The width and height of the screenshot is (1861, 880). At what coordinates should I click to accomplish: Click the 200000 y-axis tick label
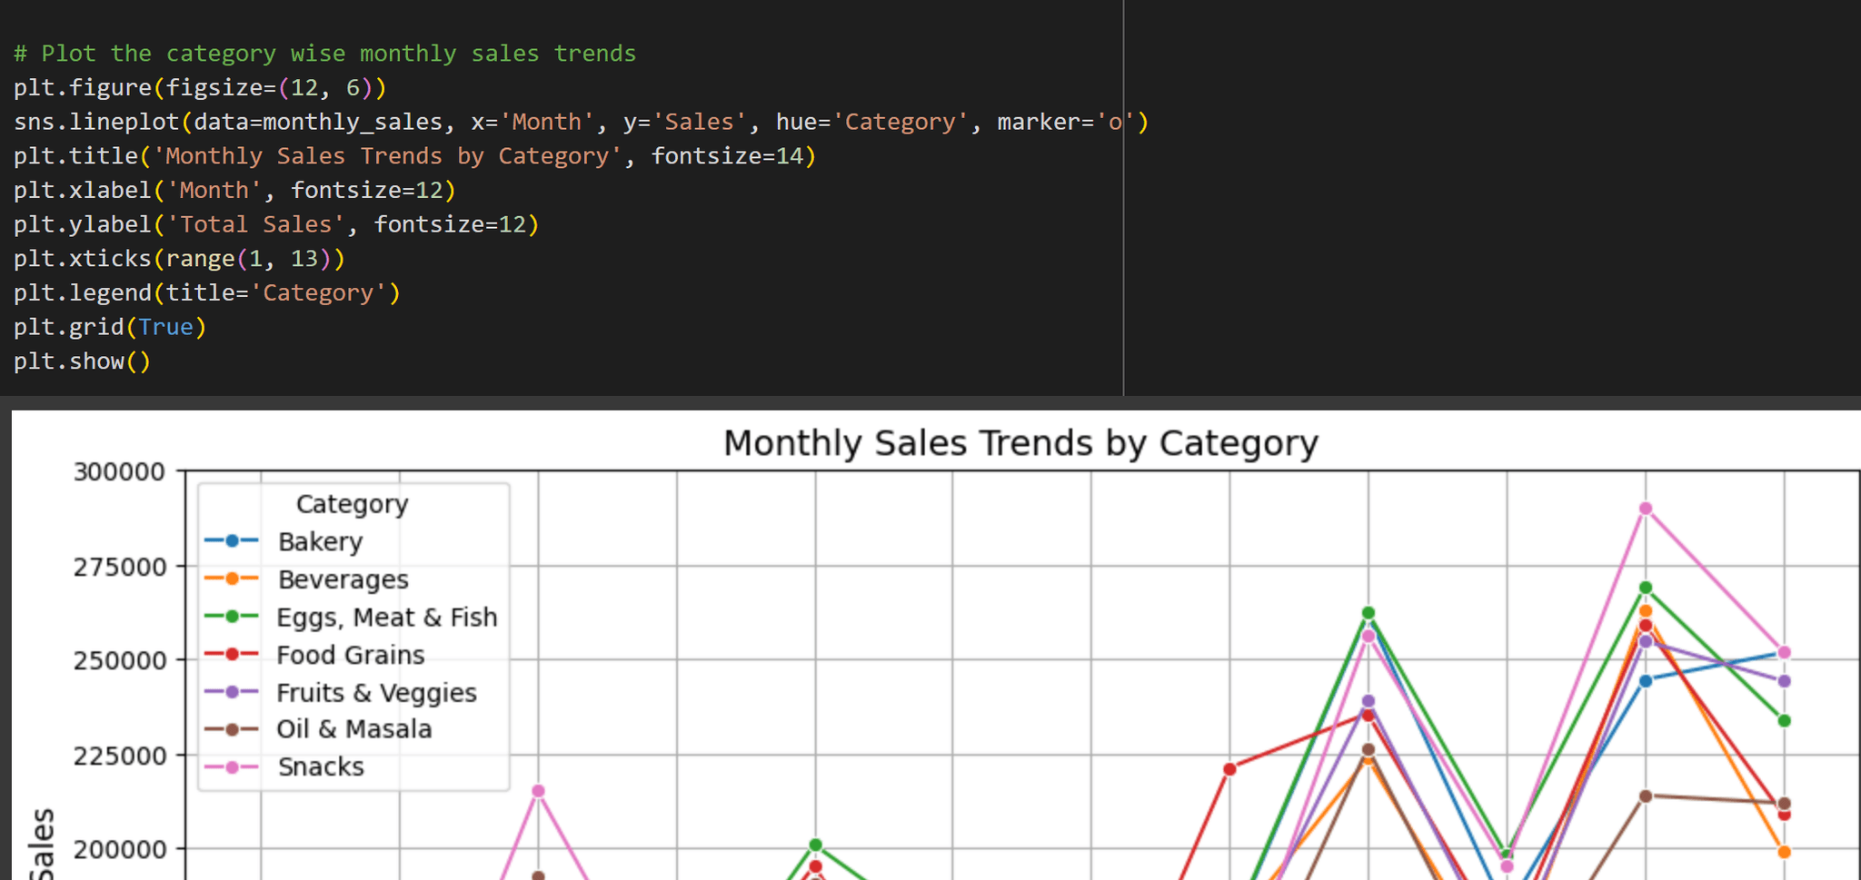[x=120, y=850]
